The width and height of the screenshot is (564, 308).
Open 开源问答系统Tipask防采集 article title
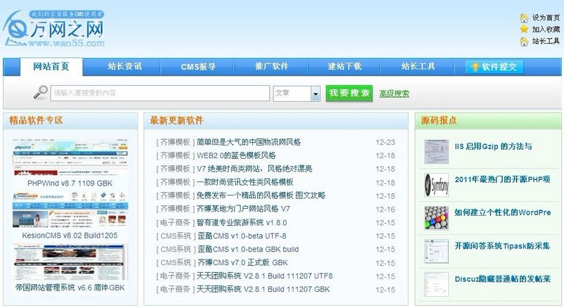point(502,245)
